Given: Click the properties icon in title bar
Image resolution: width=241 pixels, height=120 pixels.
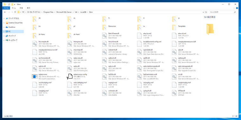Looking at the screenshot, I should (9, 4).
